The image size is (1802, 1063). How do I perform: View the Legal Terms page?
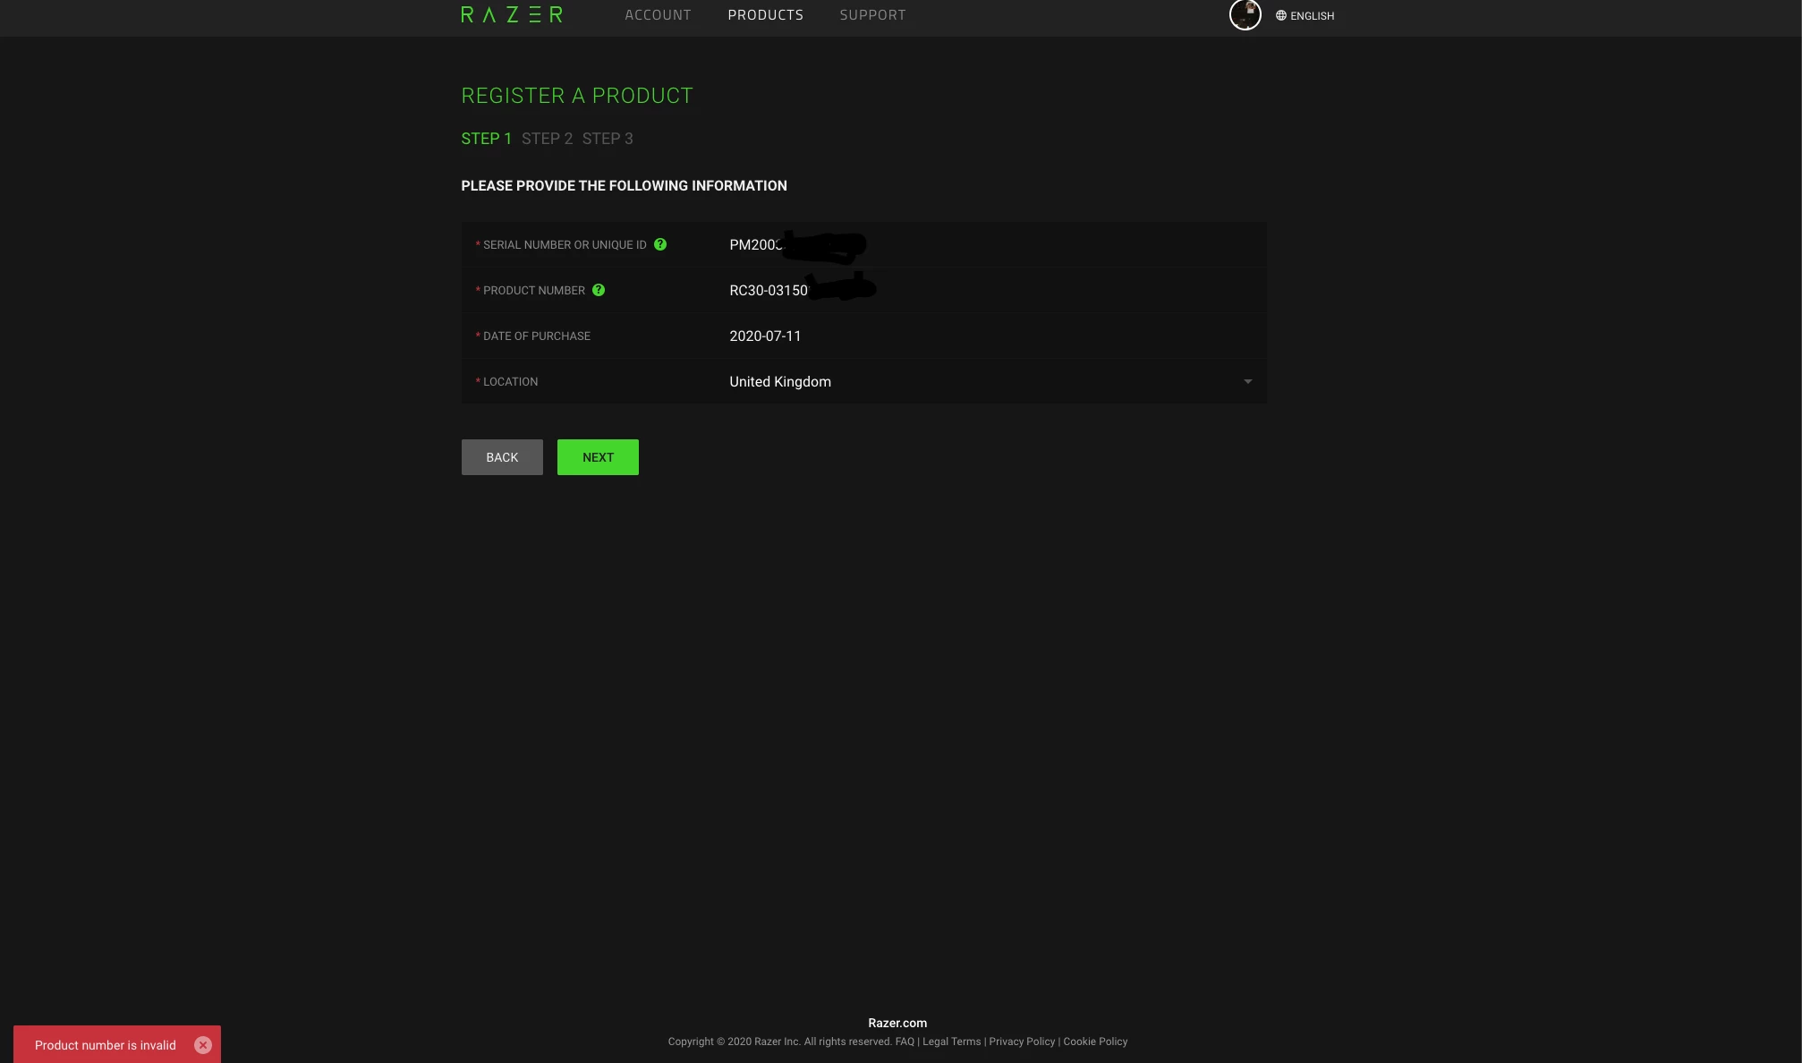[x=952, y=1041]
